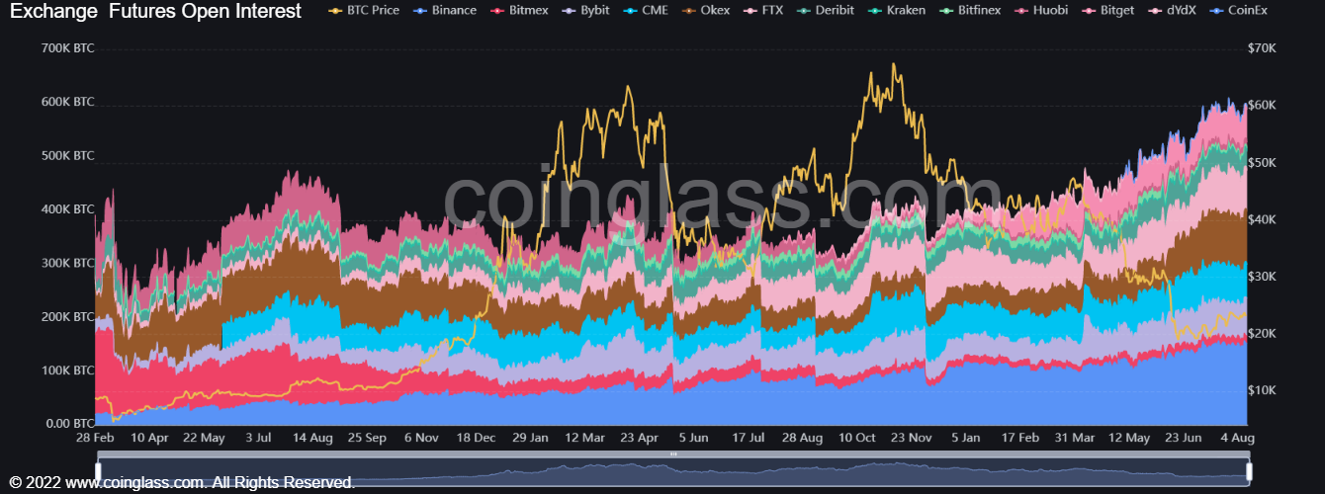This screenshot has width=1325, height=494.
Task: Click the 12 May date label
Action: (1129, 438)
